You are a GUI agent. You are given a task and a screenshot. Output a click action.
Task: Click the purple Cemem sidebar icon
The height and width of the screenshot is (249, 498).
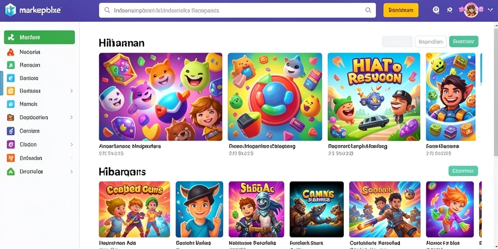[x=11, y=131]
